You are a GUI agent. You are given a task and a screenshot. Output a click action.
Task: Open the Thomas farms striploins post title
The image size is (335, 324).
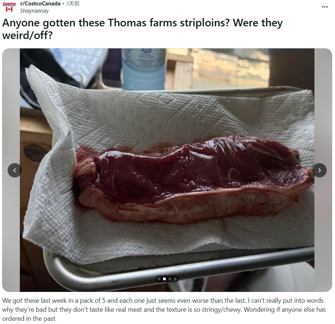pyautogui.click(x=142, y=29)
